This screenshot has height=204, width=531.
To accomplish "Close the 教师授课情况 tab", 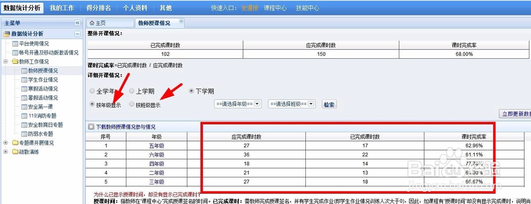I will click(x=181, y=21).
